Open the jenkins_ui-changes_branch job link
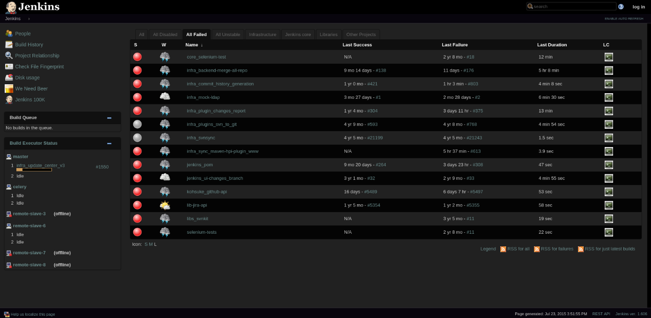651x318 pixels. tap(215, 178)
